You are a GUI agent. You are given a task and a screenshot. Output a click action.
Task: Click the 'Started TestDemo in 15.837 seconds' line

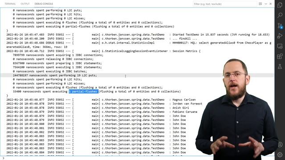pos(138,35)
